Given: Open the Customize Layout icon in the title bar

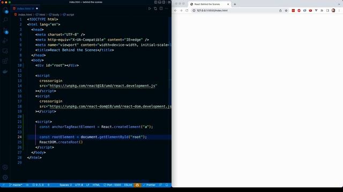Looking at the screenshot, I should point(169,2).
